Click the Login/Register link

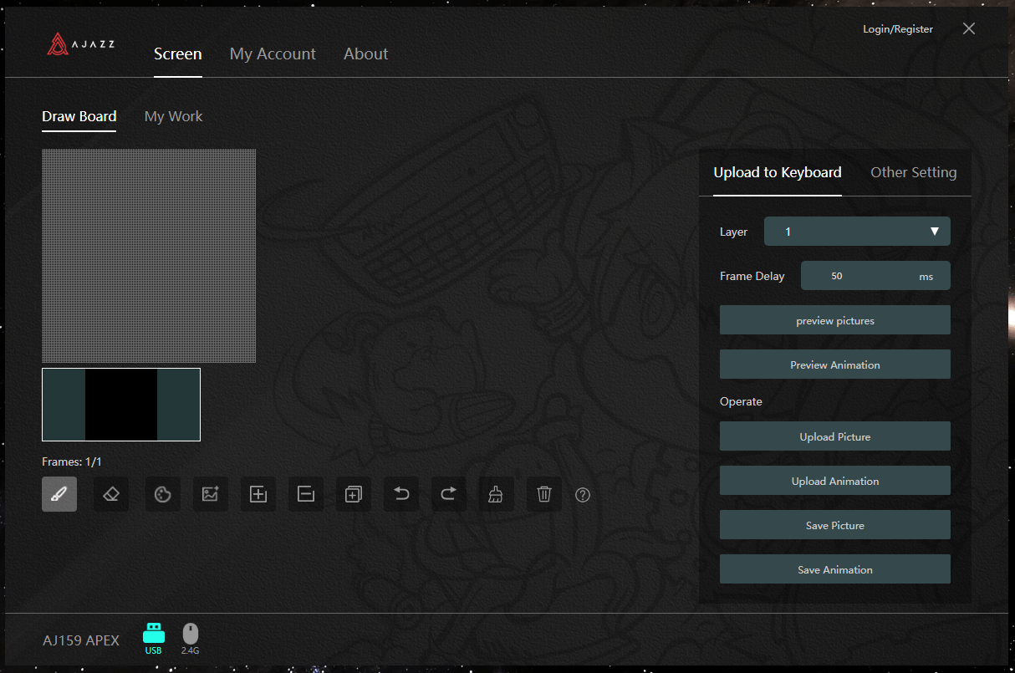897,29
